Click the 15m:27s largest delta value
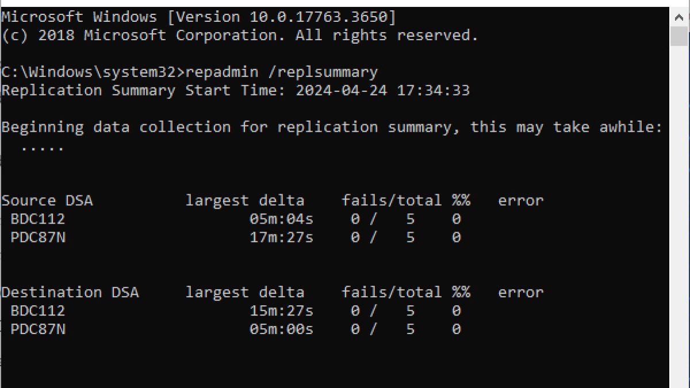The width and height of the screenshot is (690, 388). pyautogui.click(x=282, y=311)
